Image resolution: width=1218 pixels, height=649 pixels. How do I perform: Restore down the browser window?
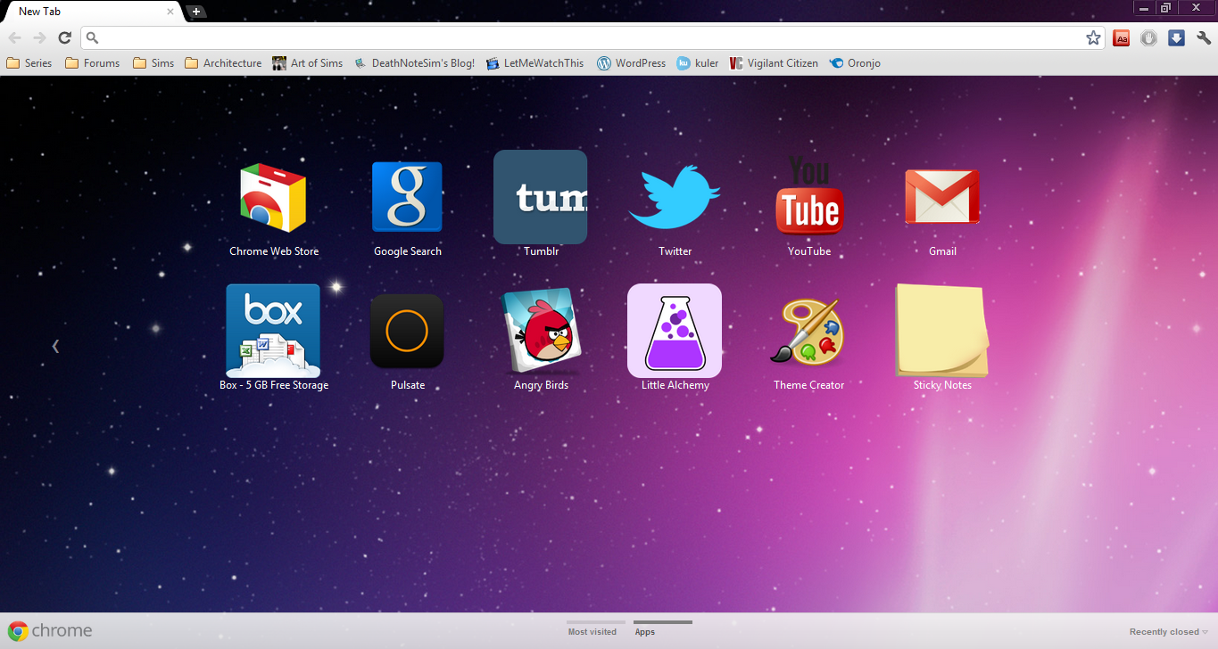click(1165, 7)
